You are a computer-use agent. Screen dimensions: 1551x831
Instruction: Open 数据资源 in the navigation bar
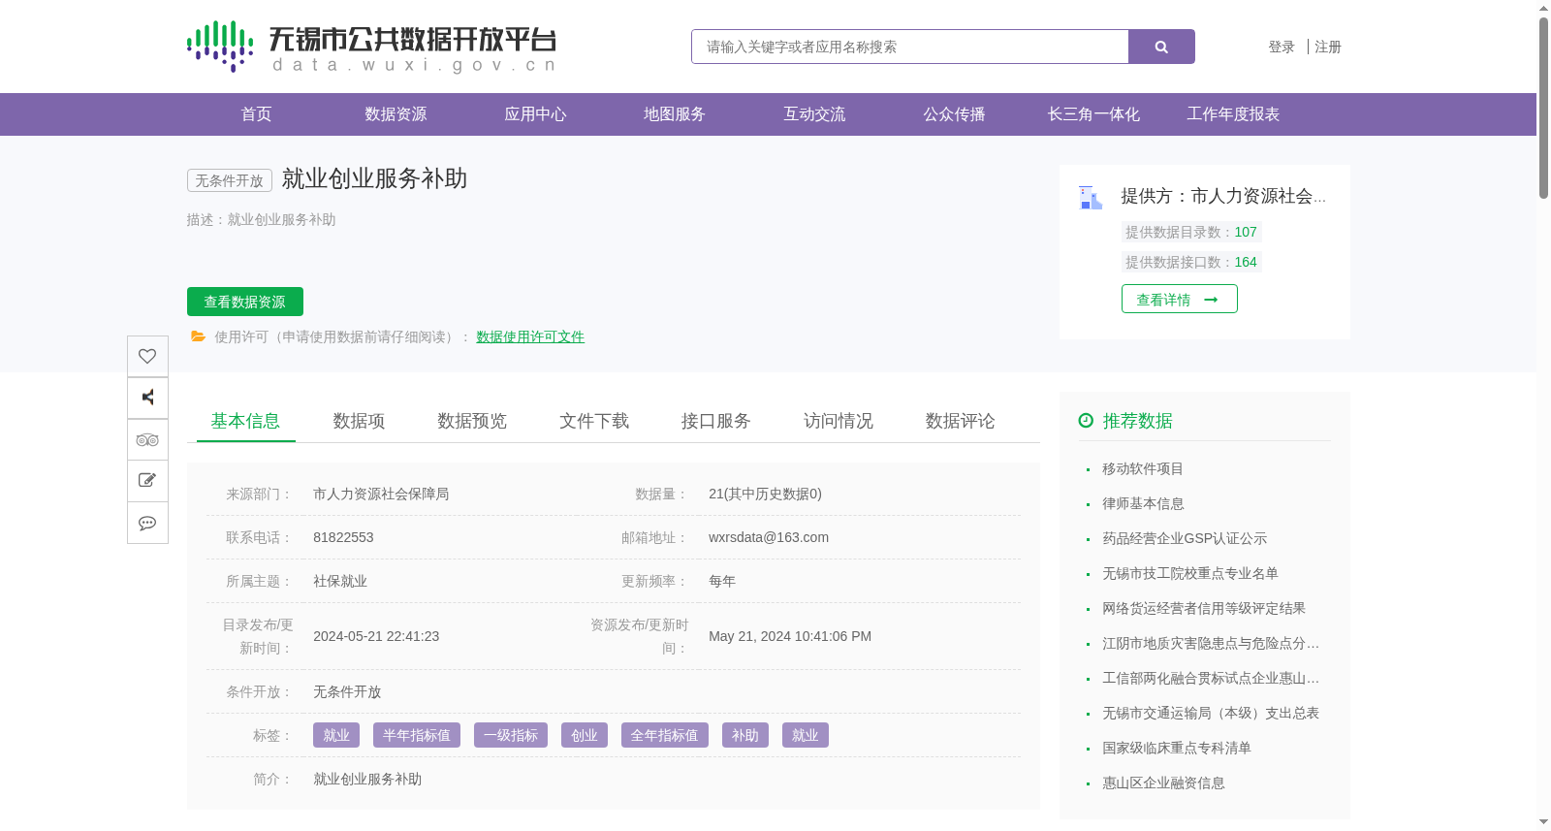[396, 114]
